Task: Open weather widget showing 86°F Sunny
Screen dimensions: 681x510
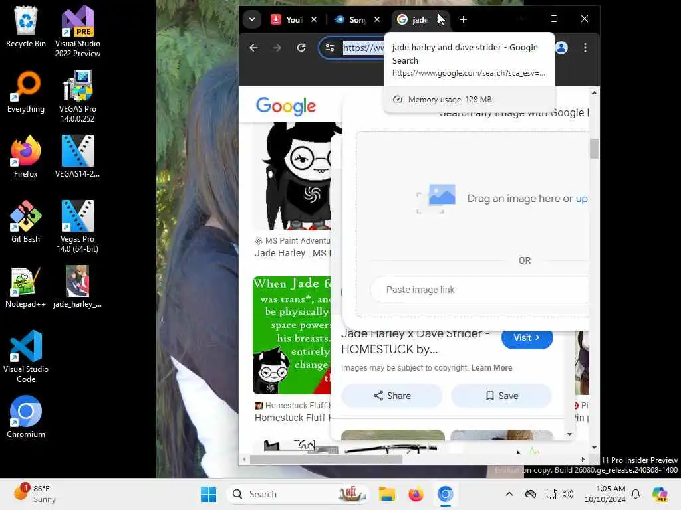Action: (35, 494)
